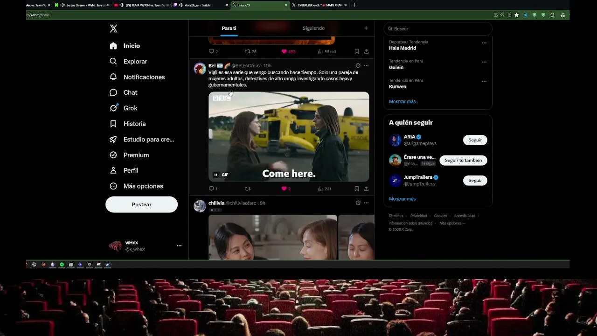Open ChatGPT icon in the taskbar
The width and height of the screenshot is (597, 336).
click(x=34, y=265)
